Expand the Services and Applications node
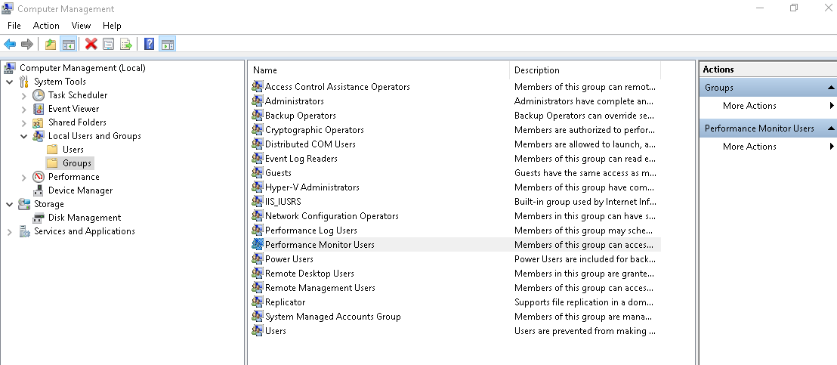837x365 pixels. coord(10,231)
